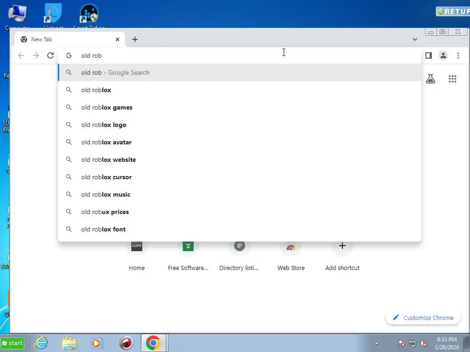
Task: Expand the tab search chevron
Action: pos(414,39)
